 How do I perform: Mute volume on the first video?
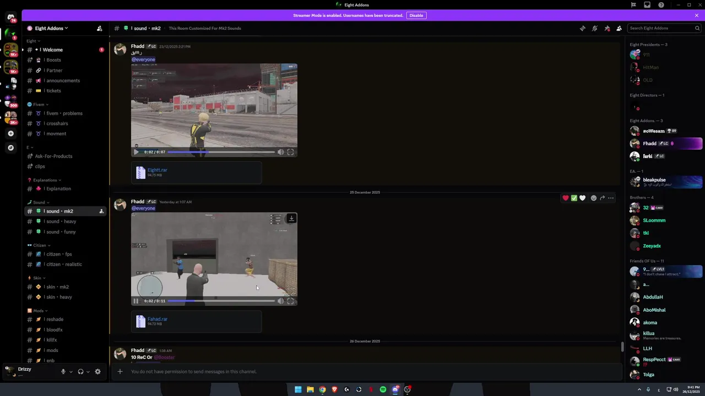click(x=280, y=152)
